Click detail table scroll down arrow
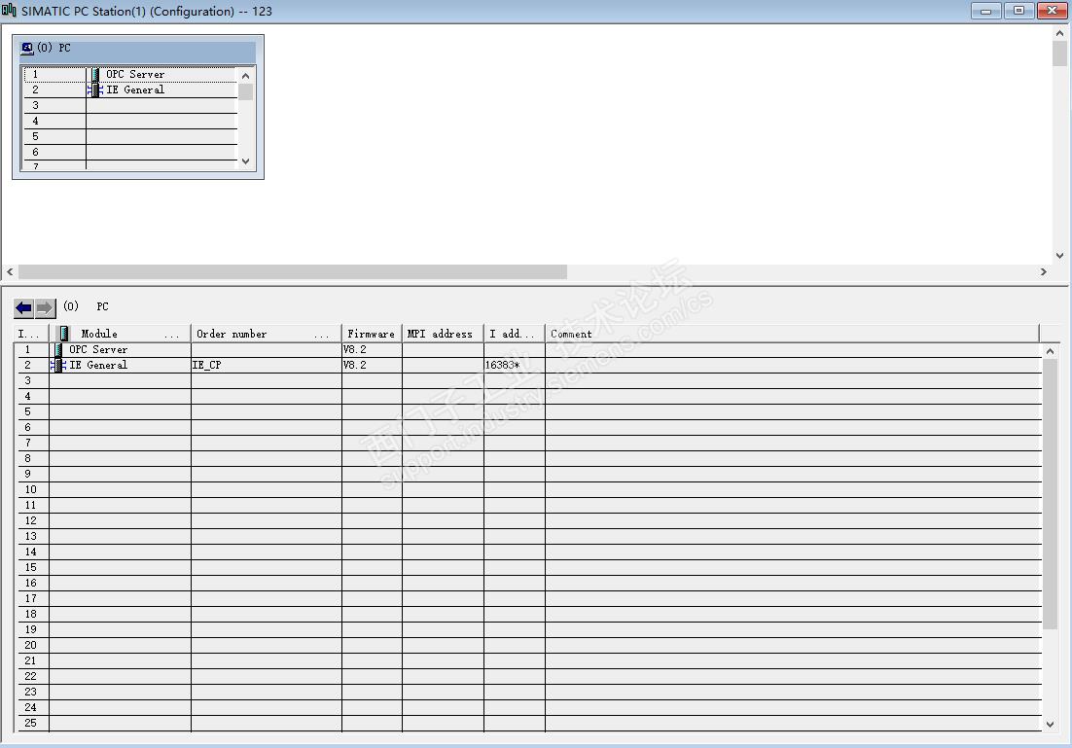This screenshot has height=748, width=1072. tap(1051, 724)
